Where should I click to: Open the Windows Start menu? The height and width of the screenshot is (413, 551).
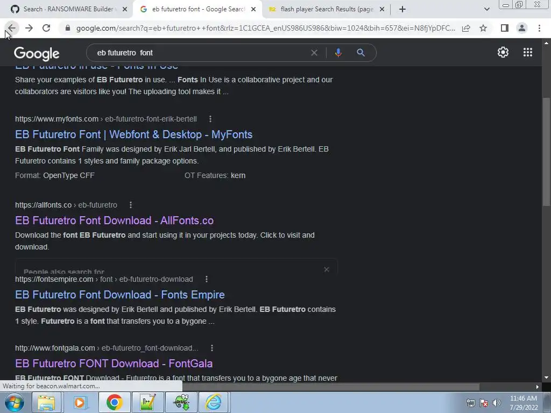pos(14,402)
